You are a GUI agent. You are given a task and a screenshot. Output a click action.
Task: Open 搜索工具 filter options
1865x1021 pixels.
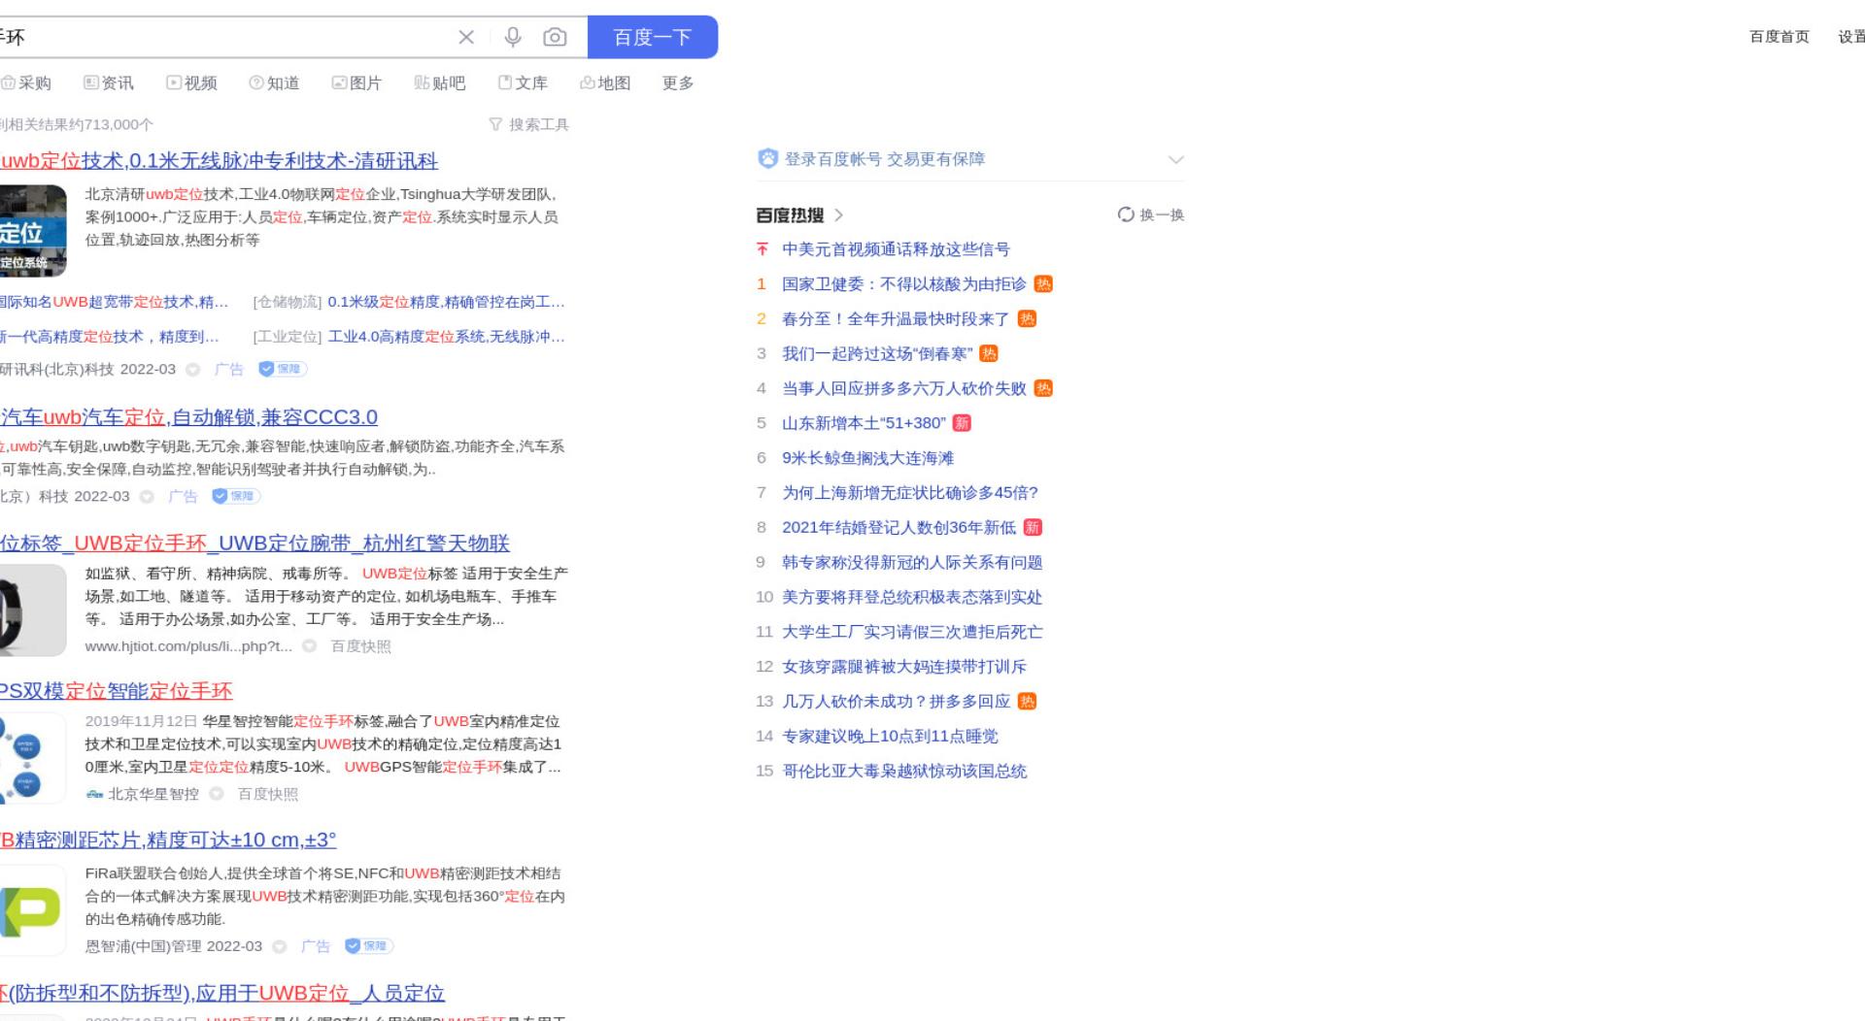tap(539, 124)
